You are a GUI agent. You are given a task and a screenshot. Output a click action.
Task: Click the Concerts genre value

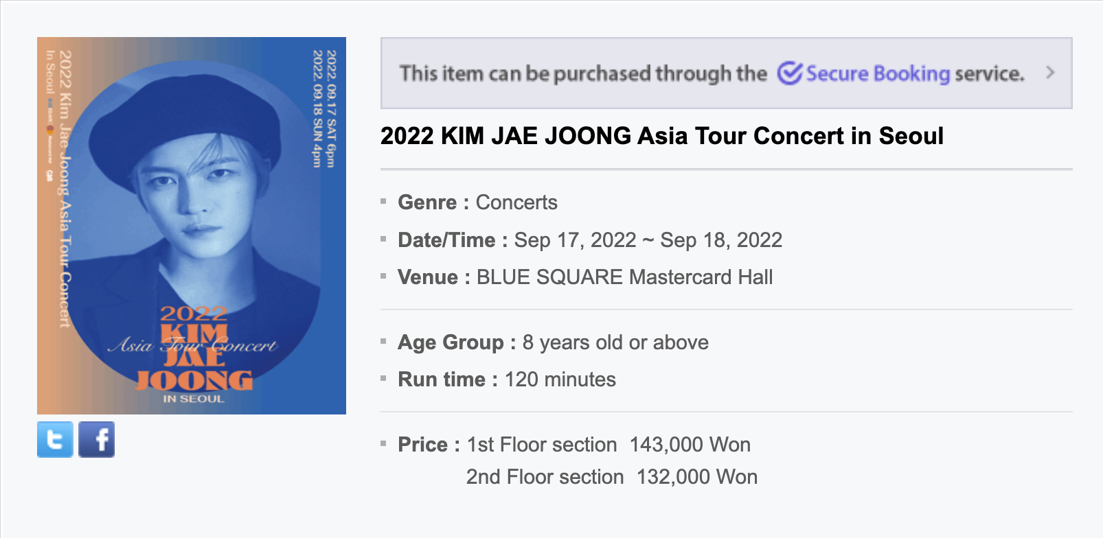click(516, 202)
